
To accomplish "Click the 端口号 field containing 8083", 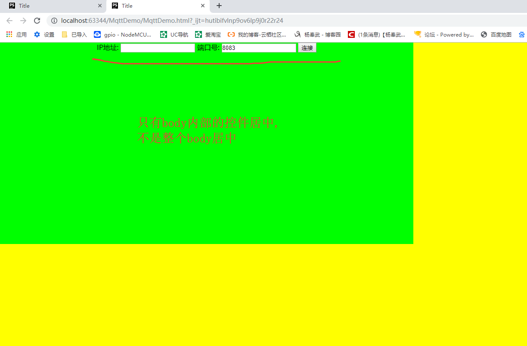I will [x=259, y=48].
